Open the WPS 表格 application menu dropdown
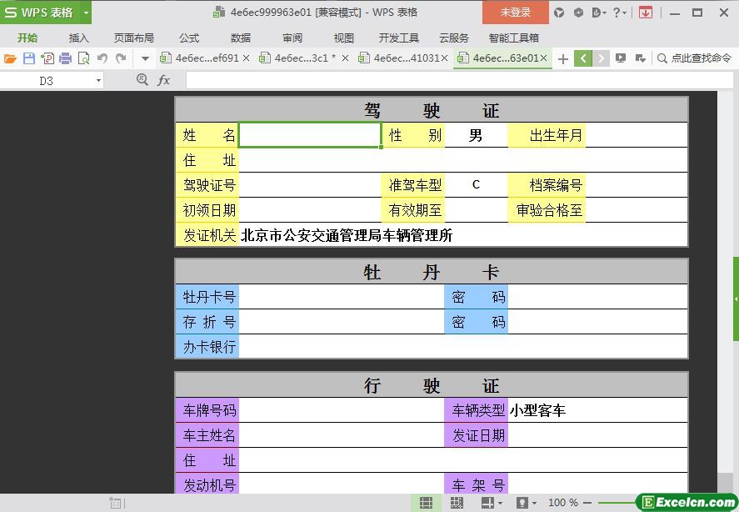 tap(86, 13)
